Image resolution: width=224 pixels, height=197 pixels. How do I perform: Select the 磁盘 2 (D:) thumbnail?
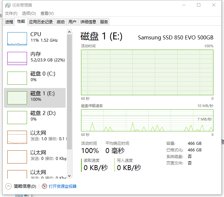point(17,118)
